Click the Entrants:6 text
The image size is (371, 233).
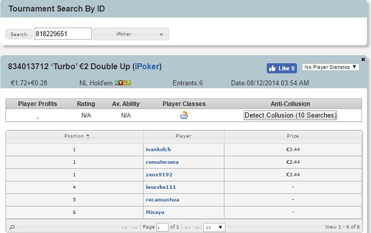(x=187, y=83)
